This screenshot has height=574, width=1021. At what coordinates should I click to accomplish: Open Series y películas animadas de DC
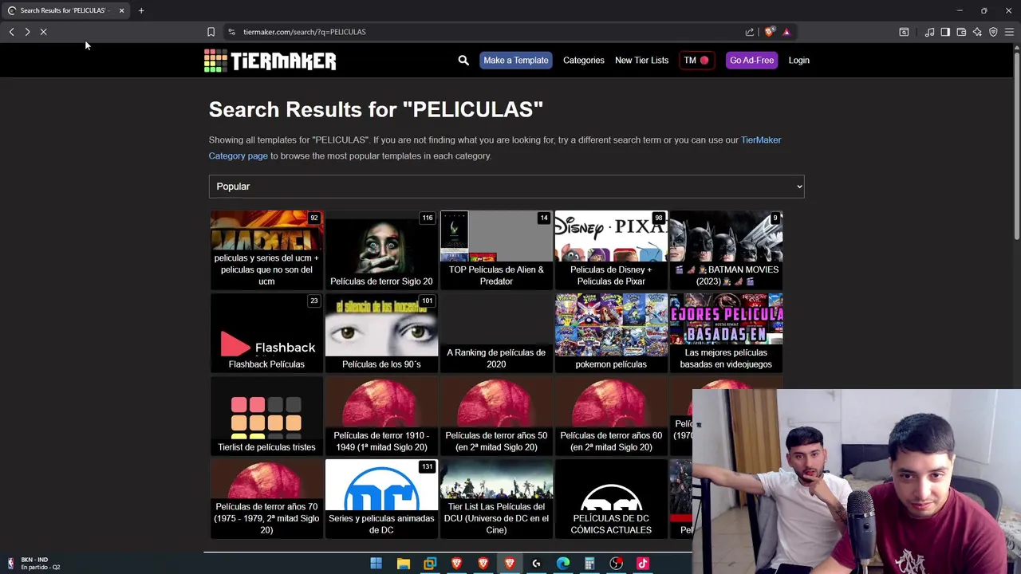[381, 498]
